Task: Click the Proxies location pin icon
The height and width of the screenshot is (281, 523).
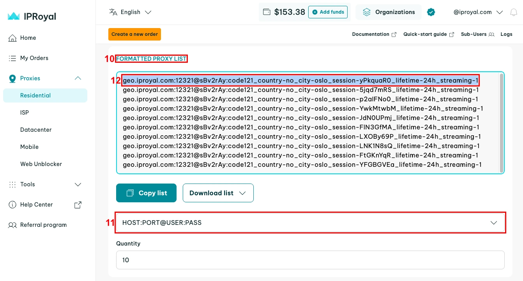Action: tap(12, 78)
